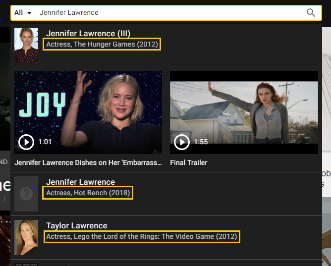Play the Final Trailer video
Screen dimensions: 331x266
pyautogui.click(x=182, y=142)
